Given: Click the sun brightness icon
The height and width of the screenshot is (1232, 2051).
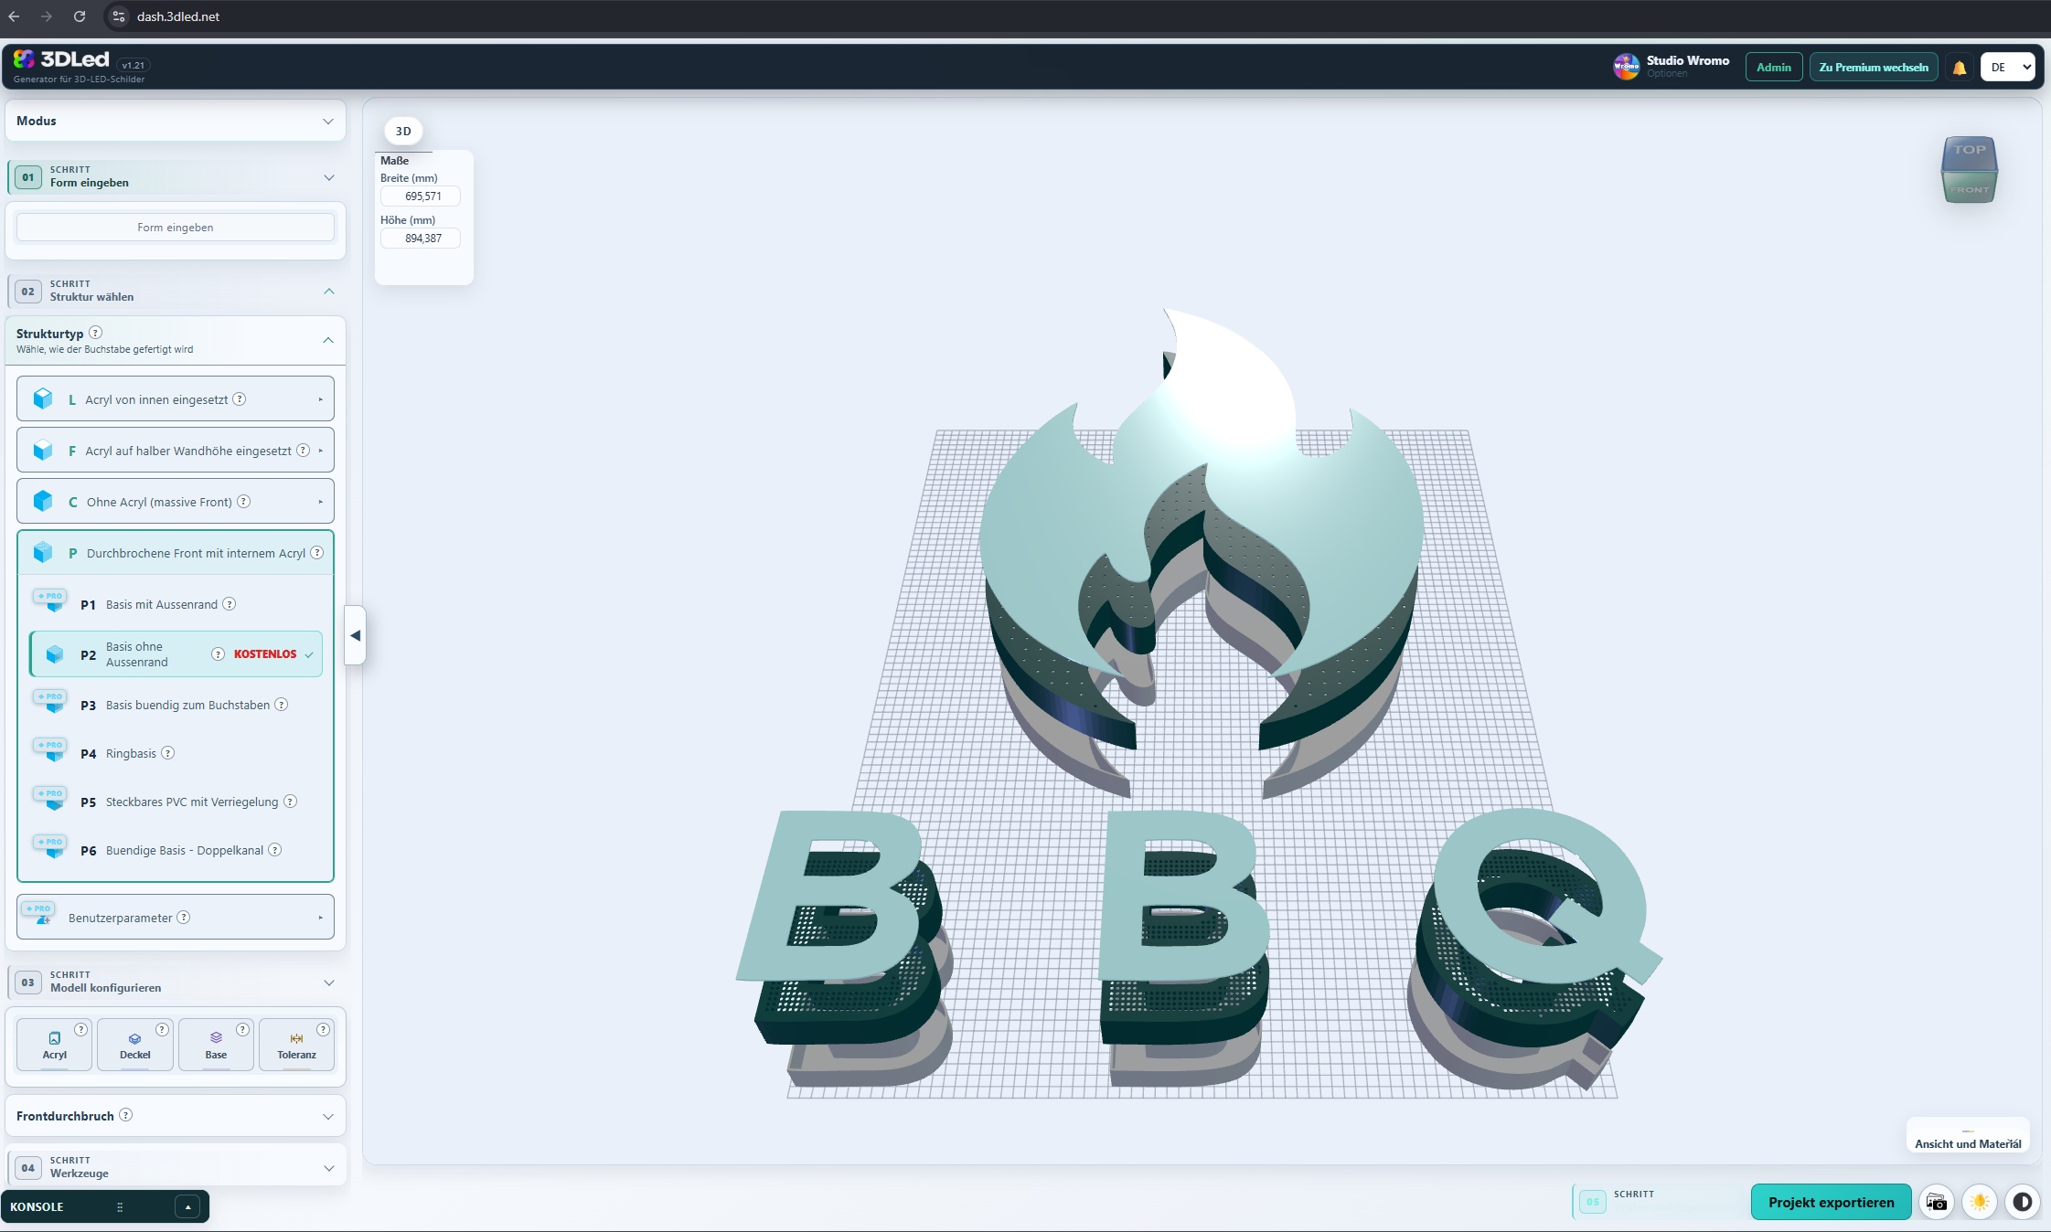Looking at the screenshot, I should point(1980,1202).
